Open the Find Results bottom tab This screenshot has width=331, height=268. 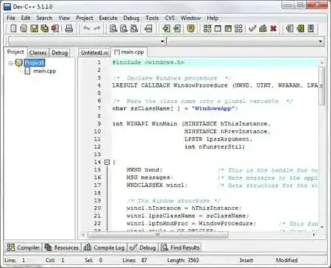180,247
